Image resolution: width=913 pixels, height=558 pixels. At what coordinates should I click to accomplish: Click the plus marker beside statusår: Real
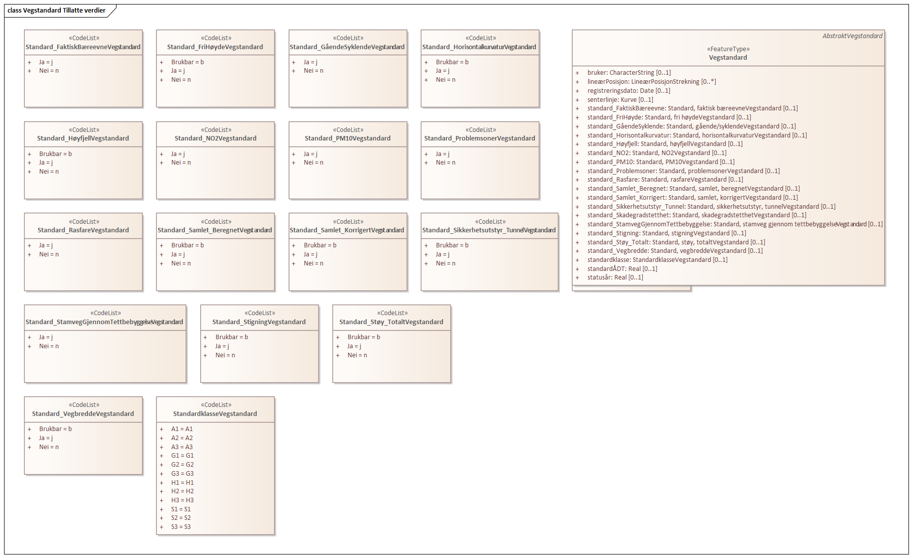point(577,278)
